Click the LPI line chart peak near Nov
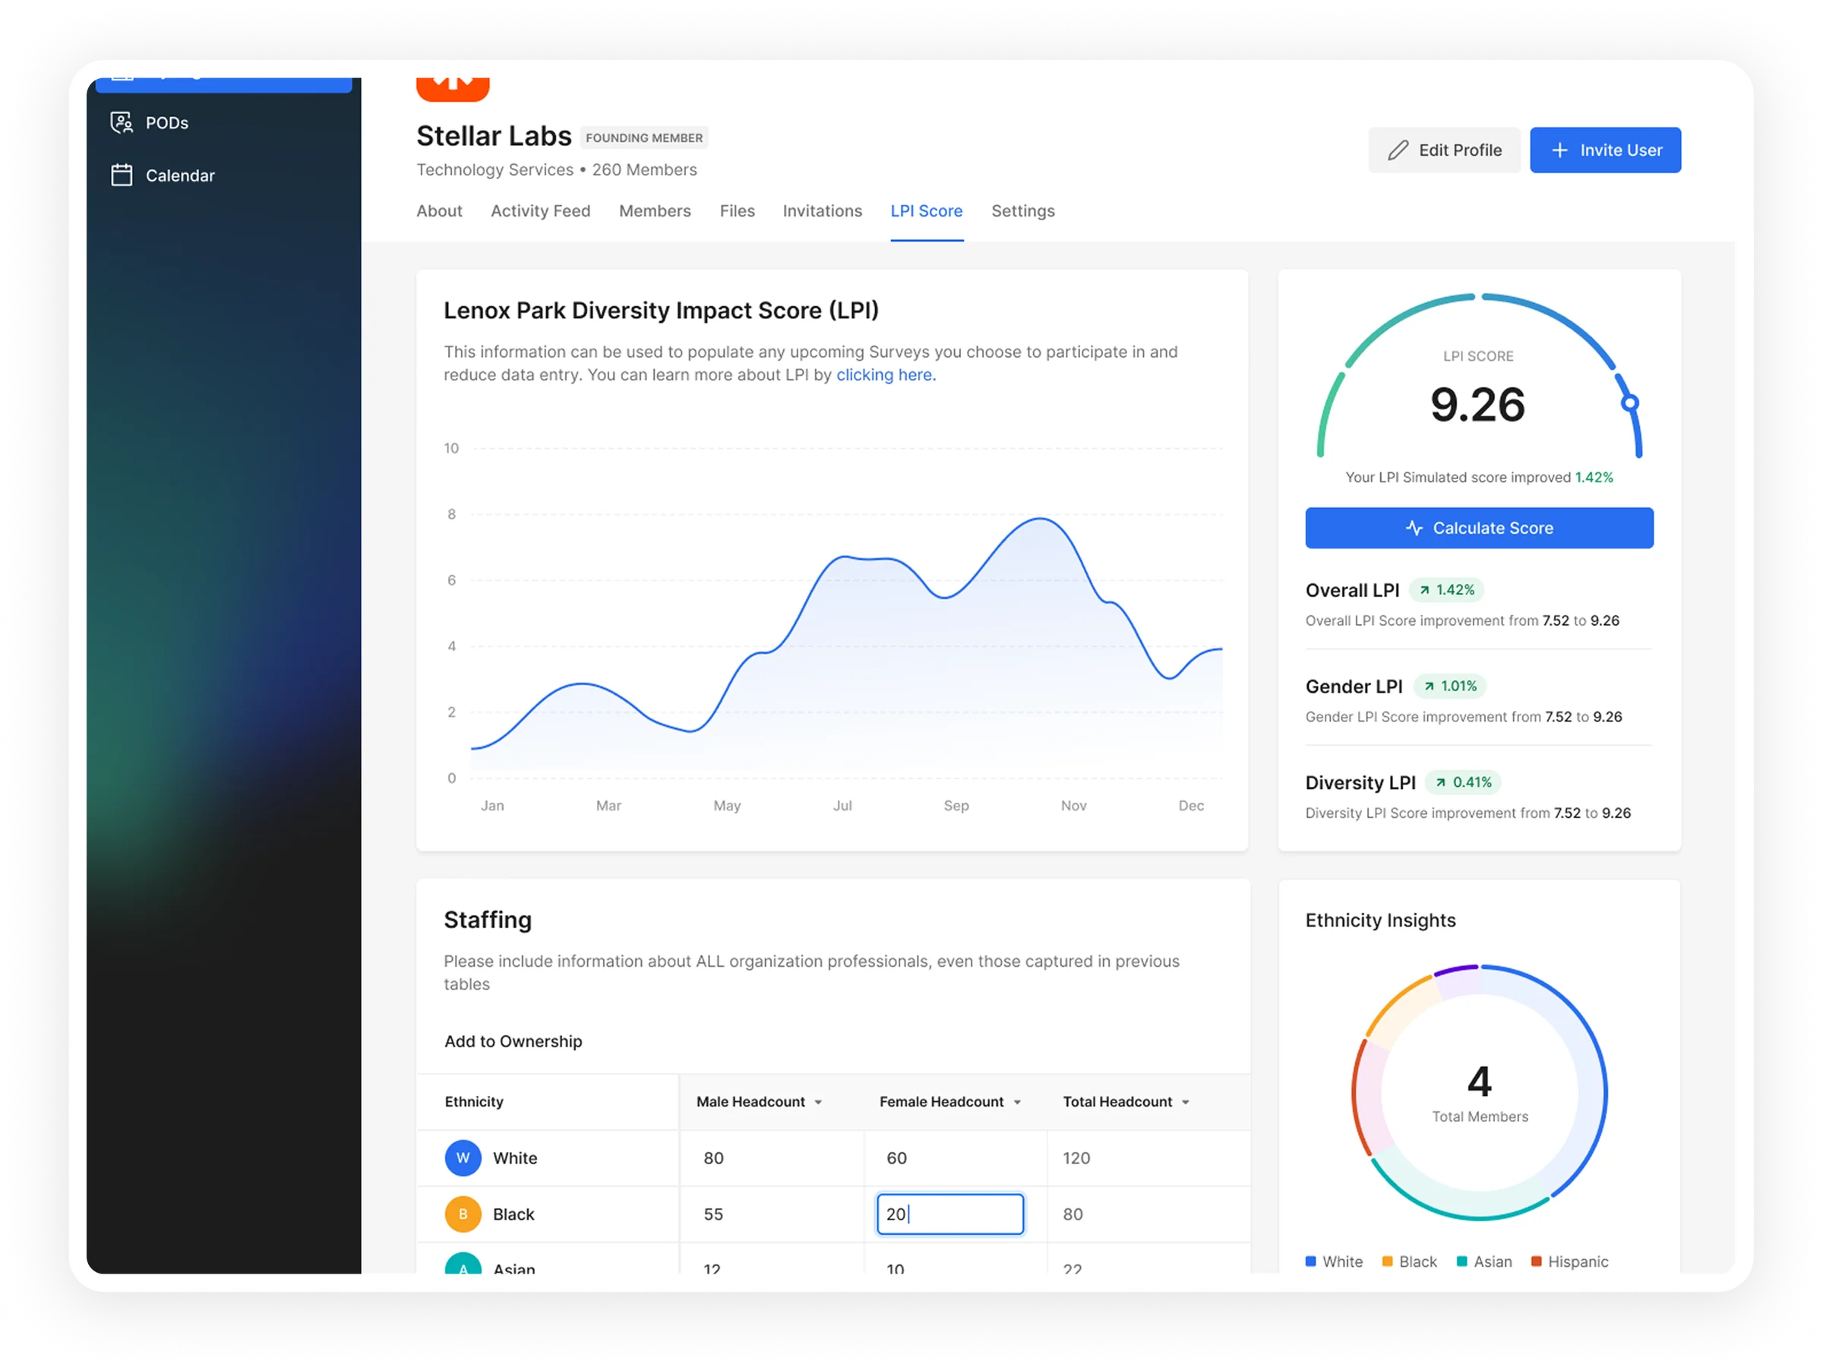This screenshot has width=1823, height=1370. click(1041, 519)
